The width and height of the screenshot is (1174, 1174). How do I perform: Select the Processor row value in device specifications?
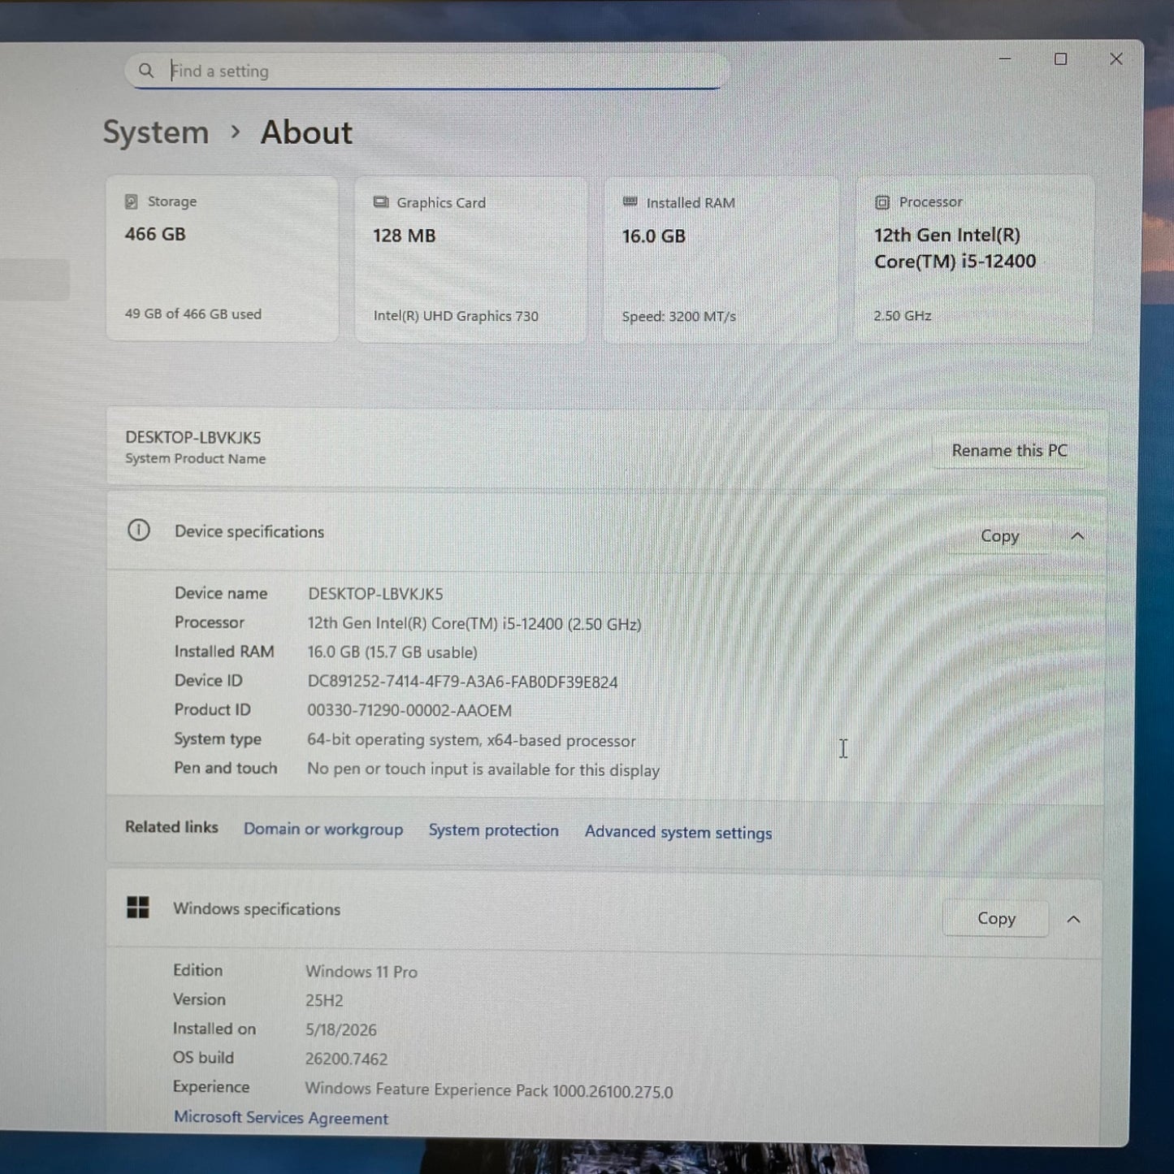click(x=474, y=624)
